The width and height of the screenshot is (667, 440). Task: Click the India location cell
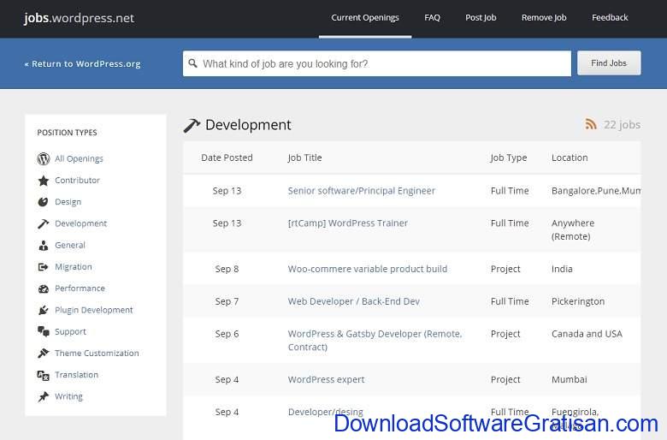coord(562,269)
